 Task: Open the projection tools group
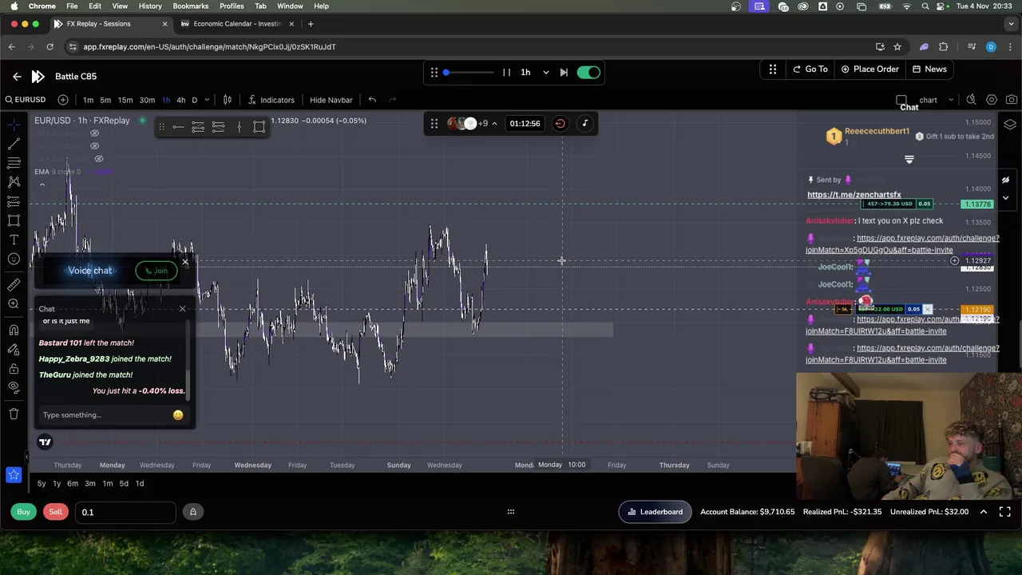click(14, 201)
